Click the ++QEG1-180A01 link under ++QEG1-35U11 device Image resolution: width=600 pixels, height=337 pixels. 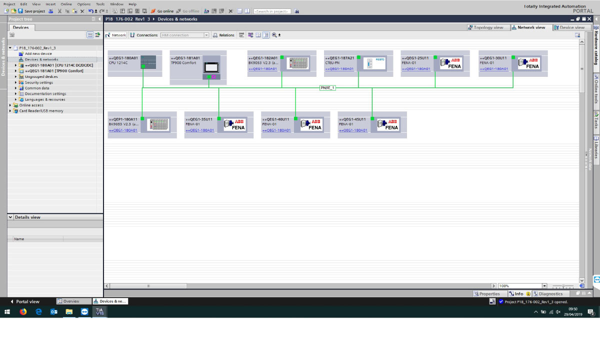(199, 130)
